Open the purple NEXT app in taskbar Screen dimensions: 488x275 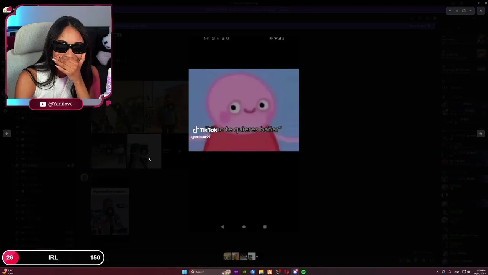[236, 272]
